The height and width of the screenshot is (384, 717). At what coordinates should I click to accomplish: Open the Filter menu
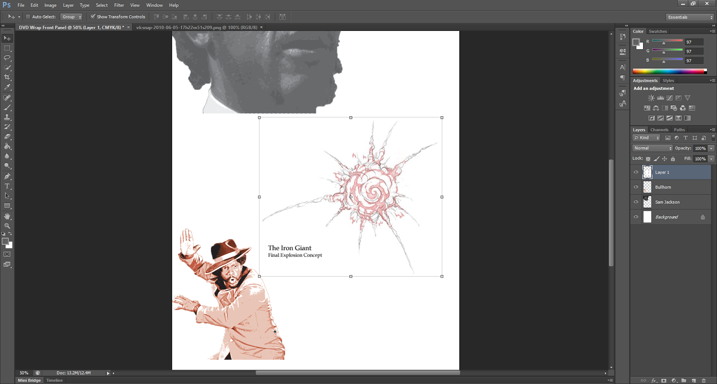pos(119,5)
